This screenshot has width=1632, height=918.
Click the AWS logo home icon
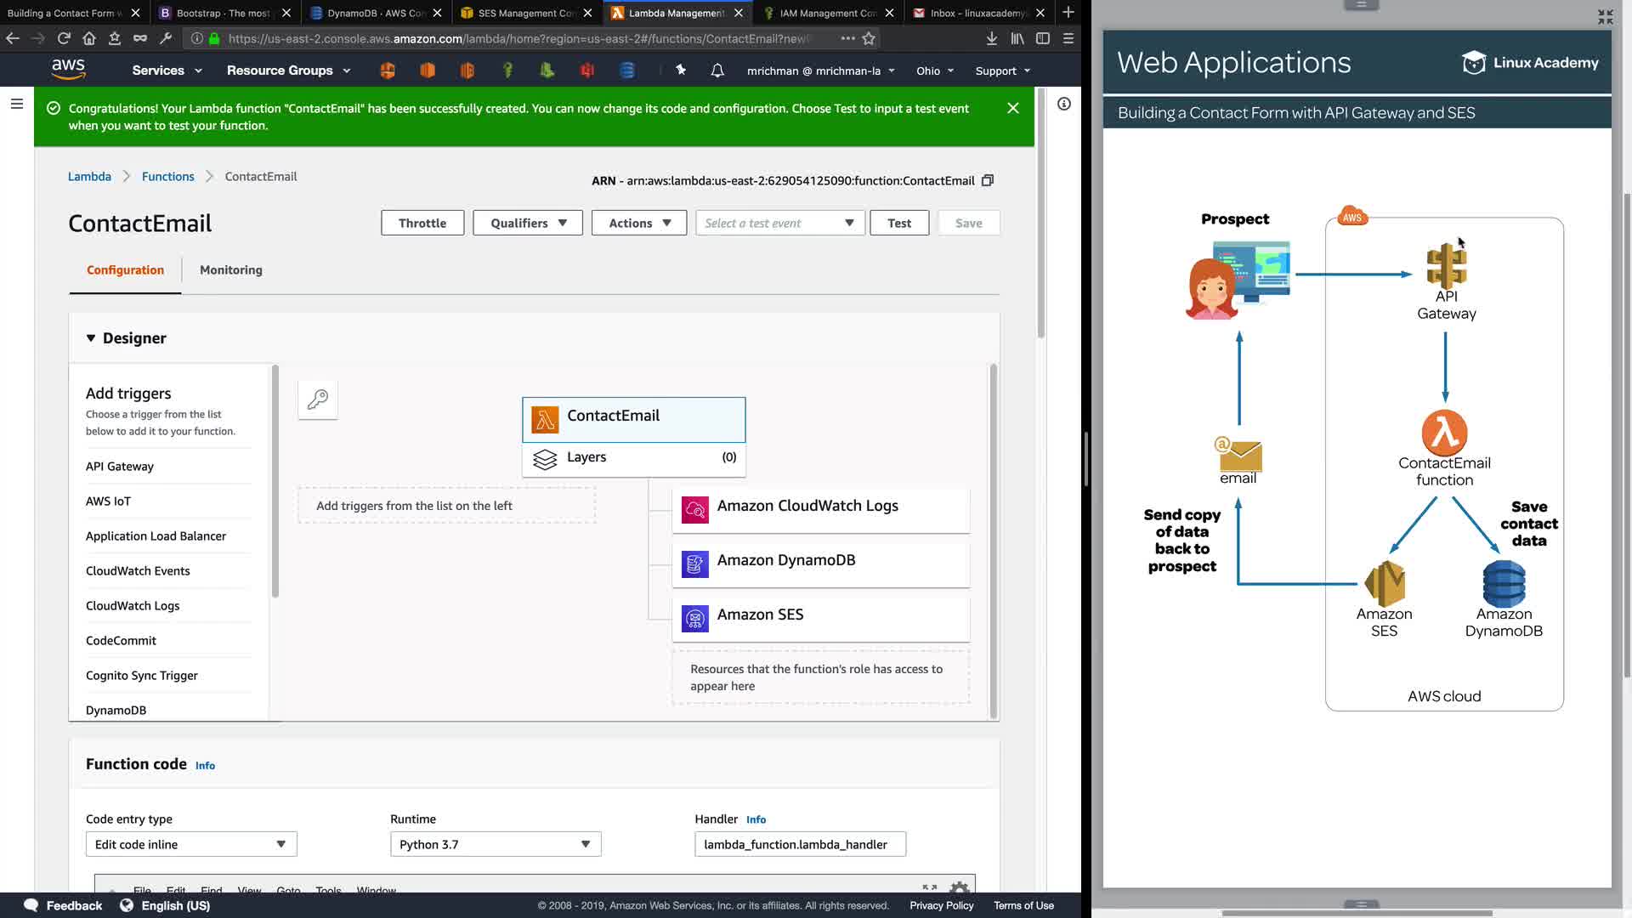68,70
